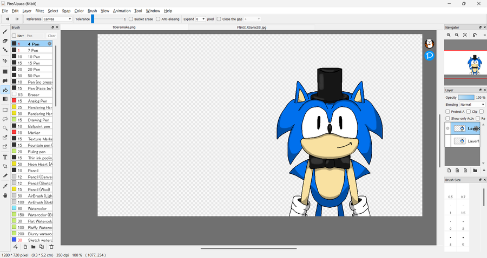Select the Bucket fill tool
The image size is (487, 258).
[5, 90]
